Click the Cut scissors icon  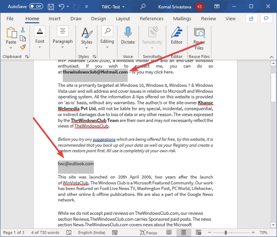pos(23,30)
